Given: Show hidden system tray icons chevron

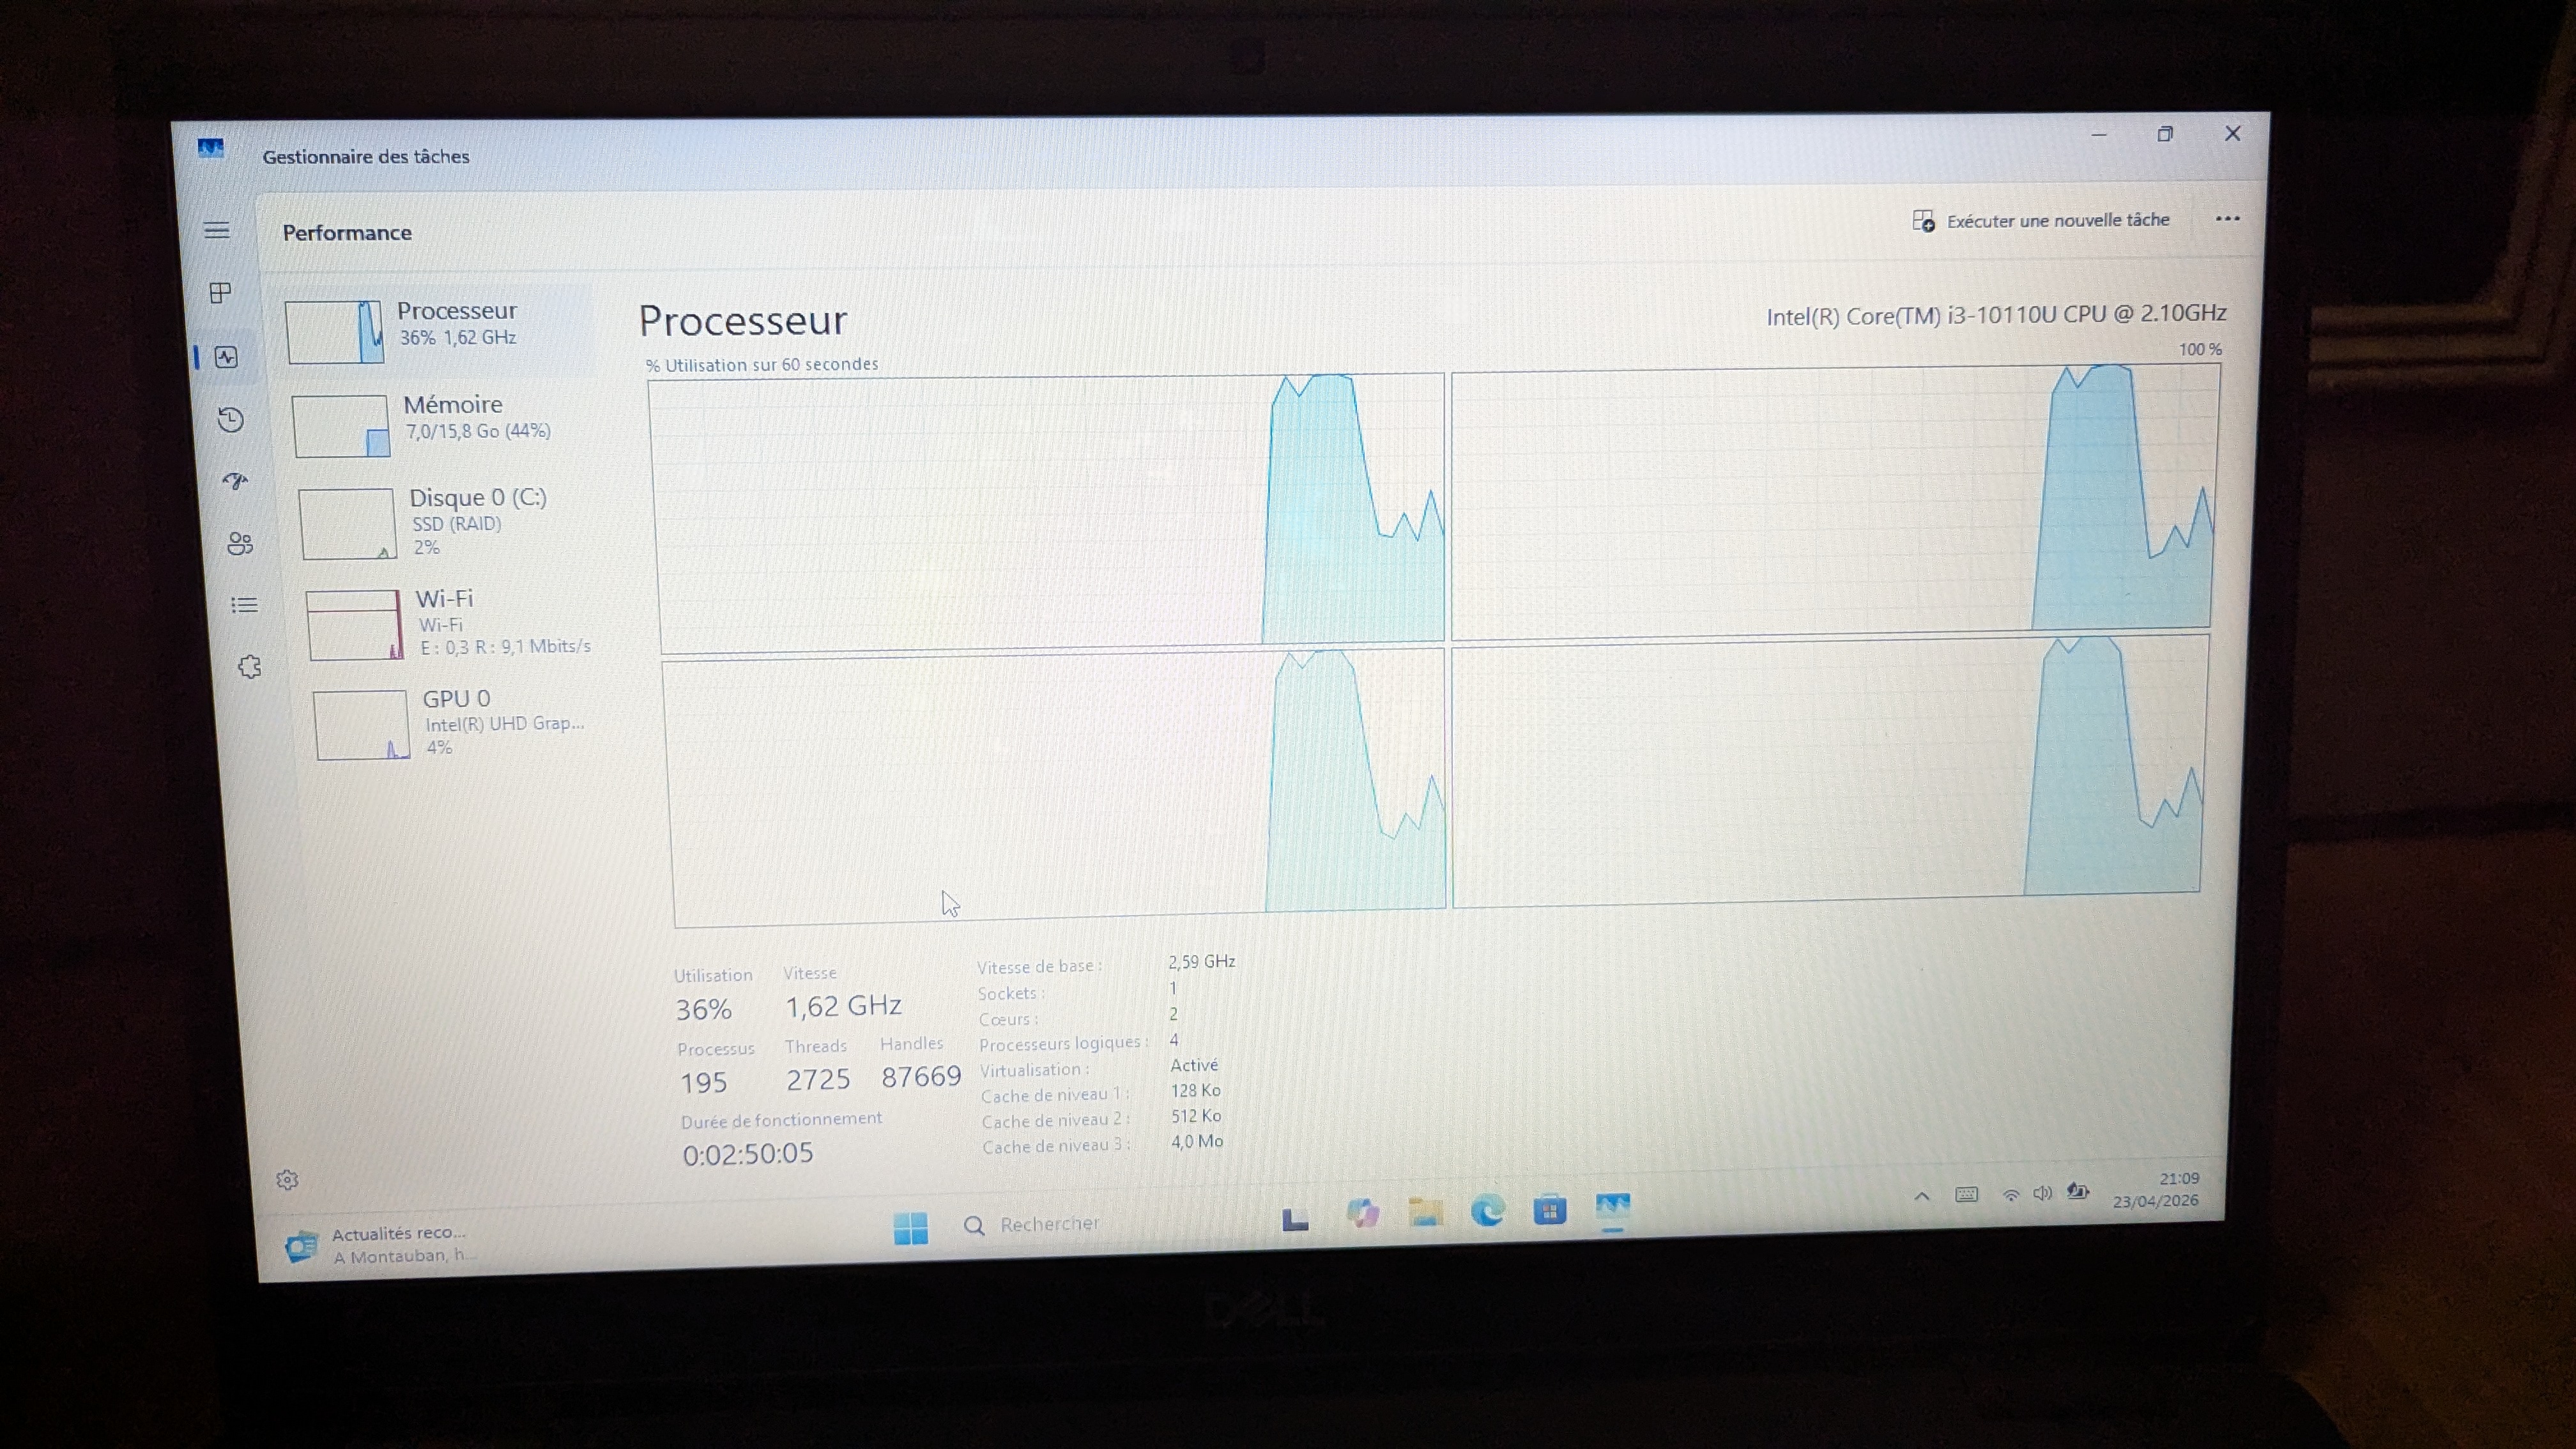Looking at the screenshot, I should coord(1921,1196).
